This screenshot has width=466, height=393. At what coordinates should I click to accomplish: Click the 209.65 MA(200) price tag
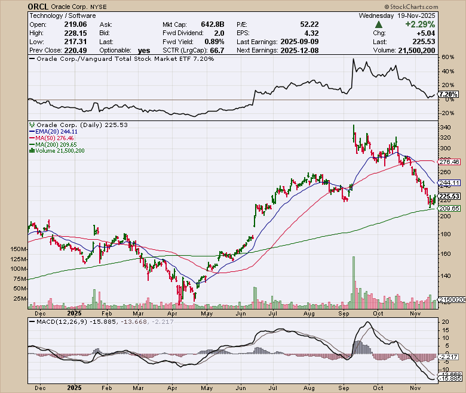(x=449, y=209)
